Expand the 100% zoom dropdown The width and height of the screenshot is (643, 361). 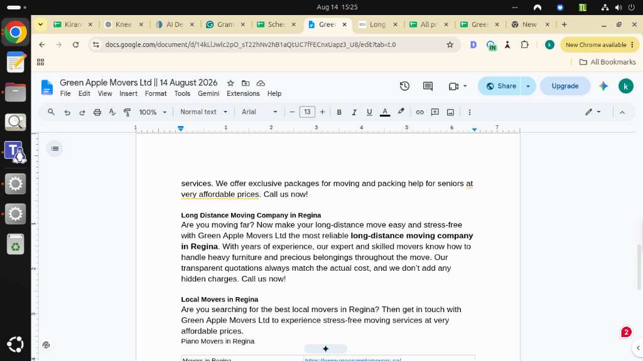153,112
